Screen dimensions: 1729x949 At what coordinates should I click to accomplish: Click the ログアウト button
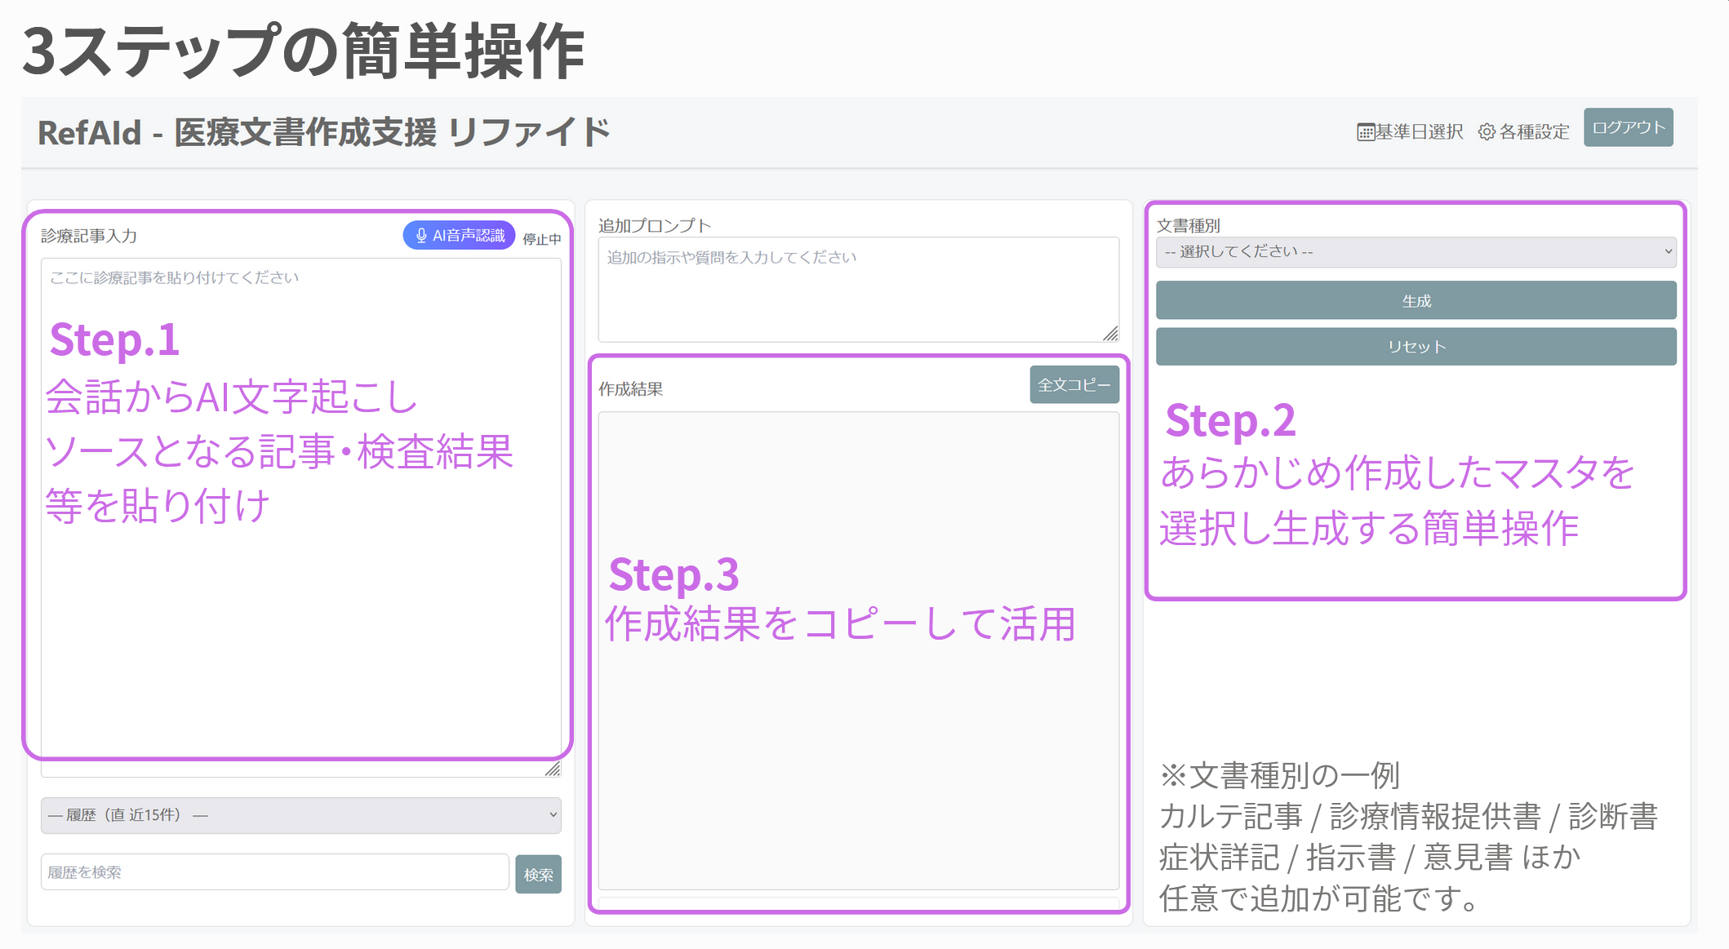(1627, 127)
